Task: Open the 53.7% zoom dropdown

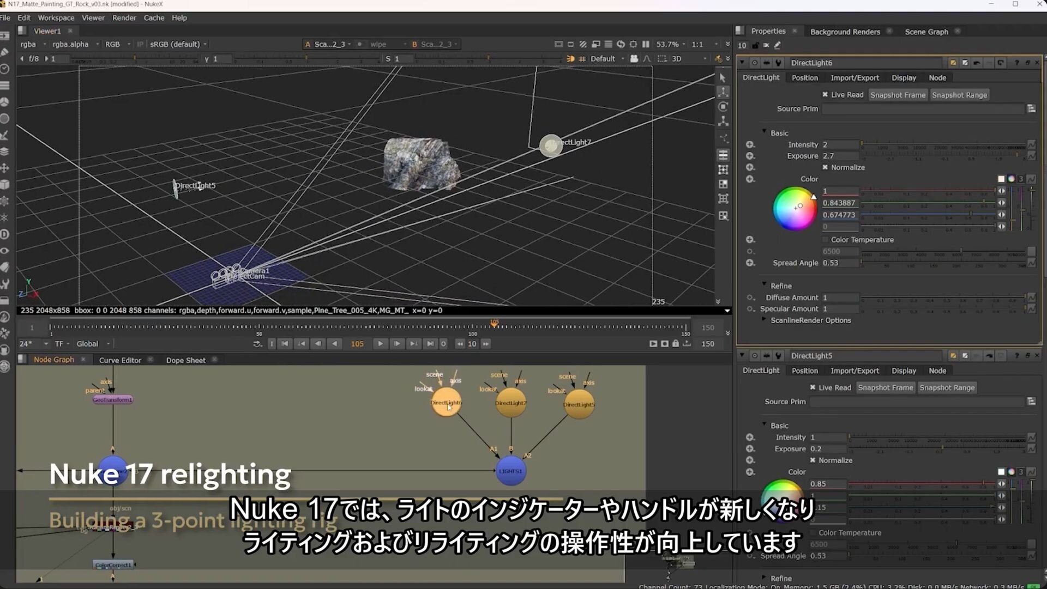Action: pos(671,44)
